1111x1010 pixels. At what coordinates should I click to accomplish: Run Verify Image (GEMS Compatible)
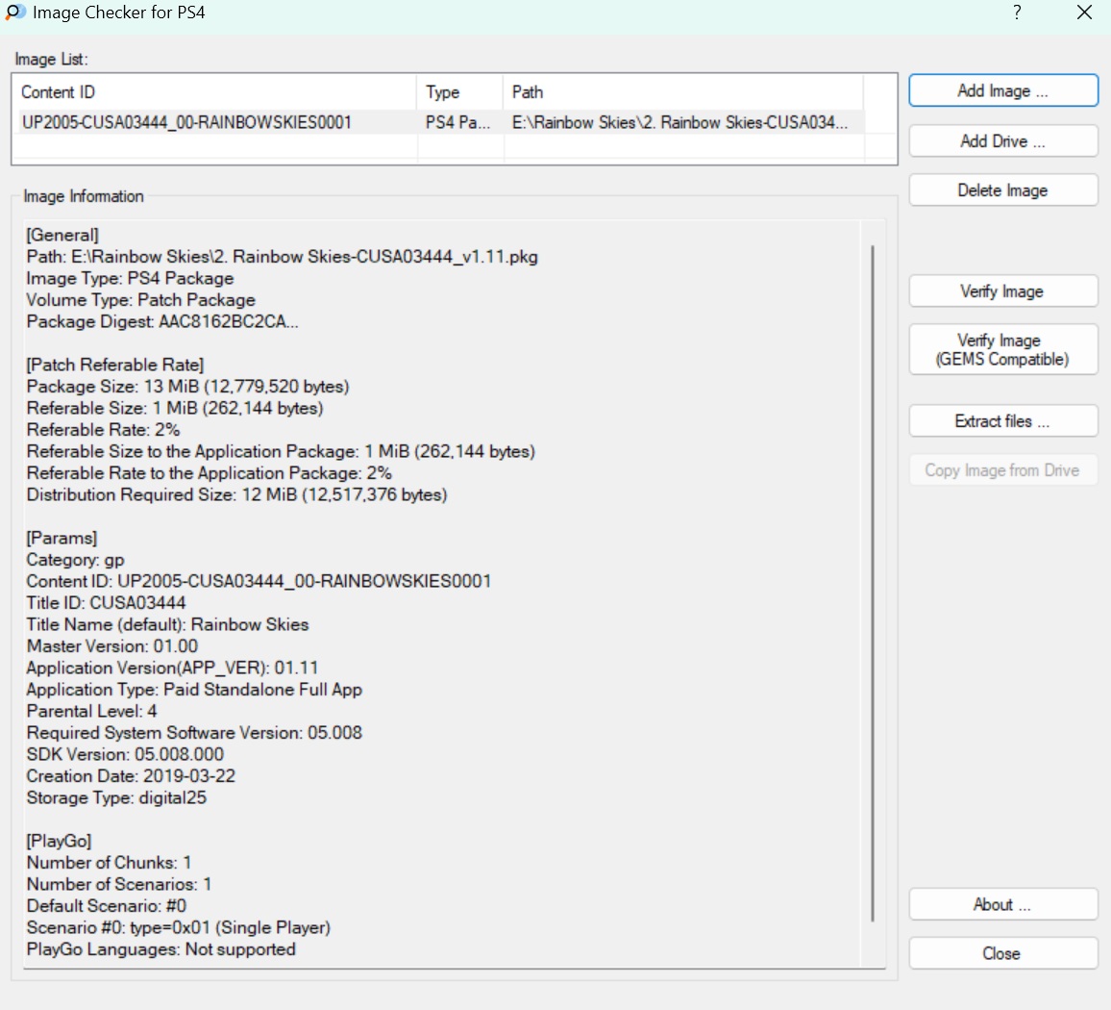pyautogui.click(x=1002, y=350)
